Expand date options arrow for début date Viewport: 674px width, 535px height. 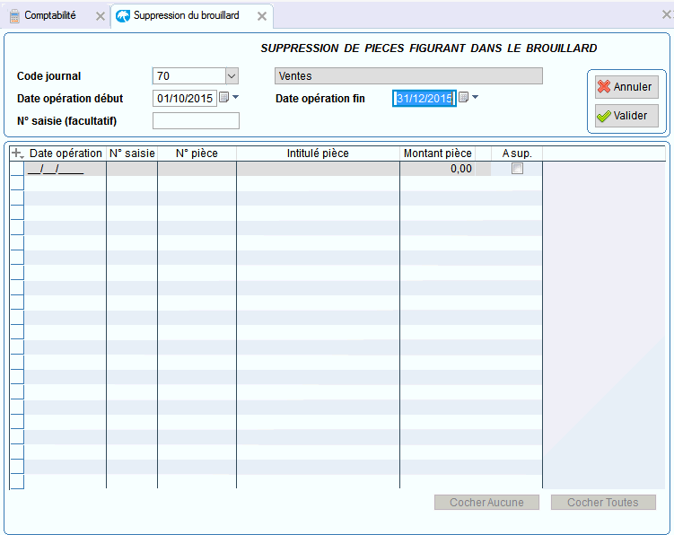coord(235,98)
